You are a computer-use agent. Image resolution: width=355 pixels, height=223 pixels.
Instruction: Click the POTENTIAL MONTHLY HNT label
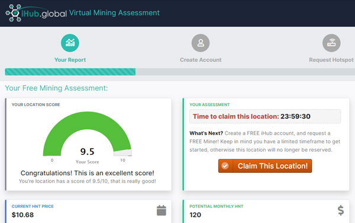(x=216, y=206)
